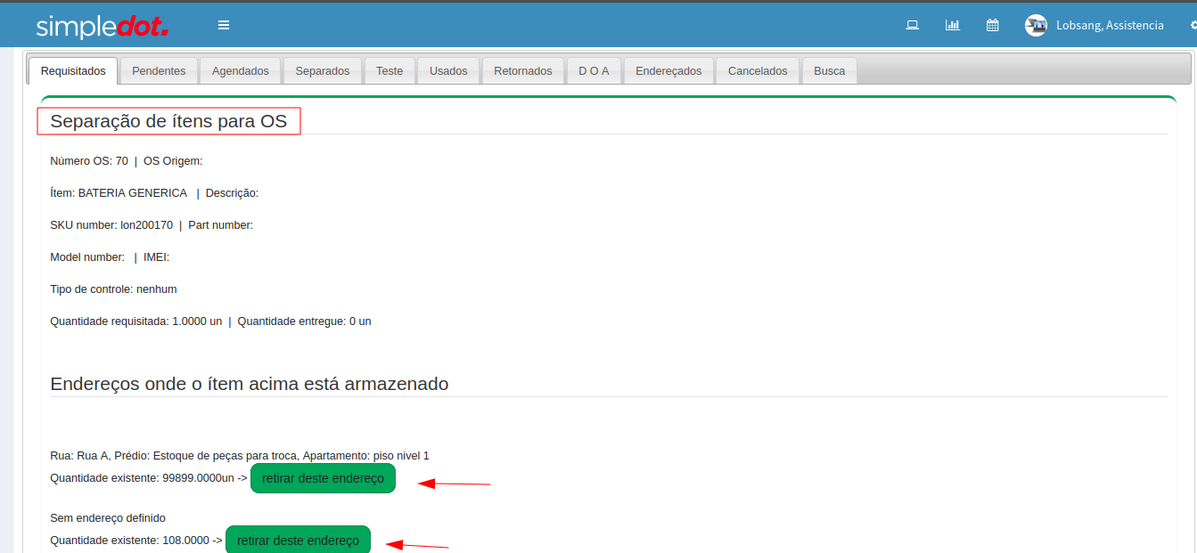Select the Requisitados tab
1197x553 pixels.
pyautogui.click(x=73, y=71)
